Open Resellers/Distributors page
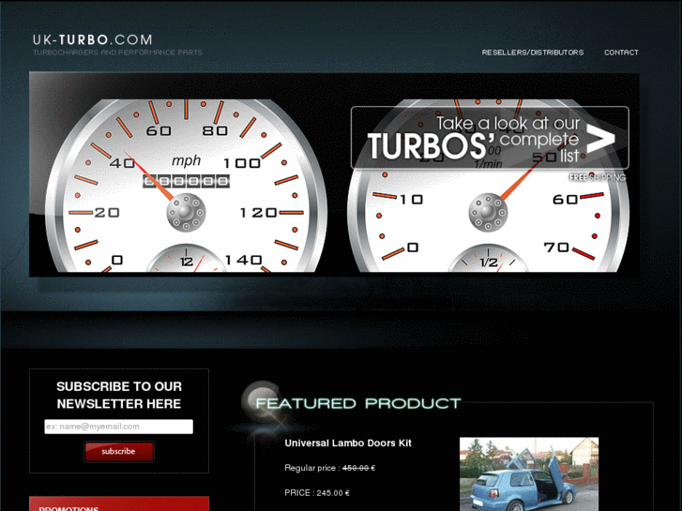682x511 pixels. pos(533,53)
